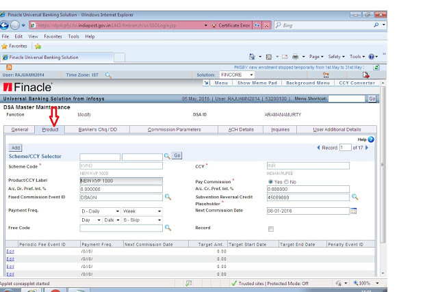The width and height of the screenshot is (438, 292).
Task: Click the red stop loading icon
Action: (x=266, y=25)
